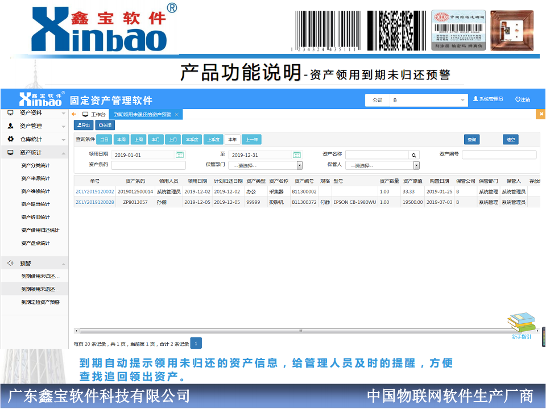Click the horizontal scrollbar of the table
The height and width of the screenshot is (409, 546).
301,331
